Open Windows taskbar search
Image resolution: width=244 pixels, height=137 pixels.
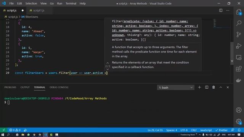click(x=8, y=135)
